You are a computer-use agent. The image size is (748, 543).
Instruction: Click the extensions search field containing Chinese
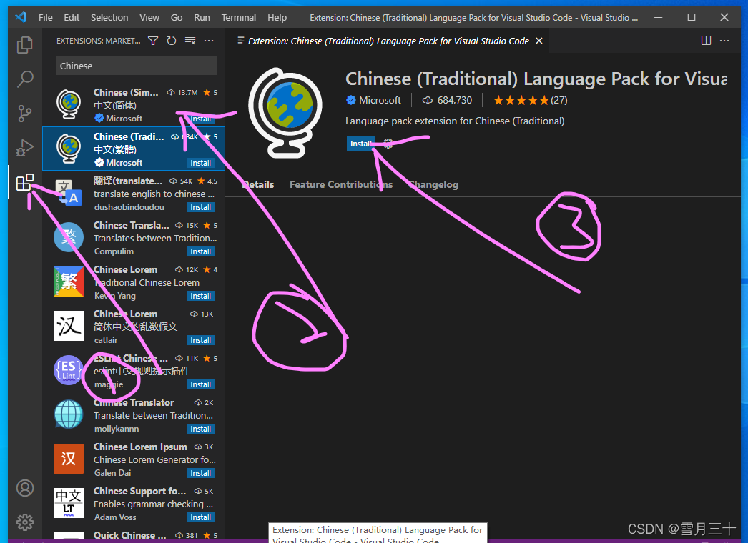point(137,66)
